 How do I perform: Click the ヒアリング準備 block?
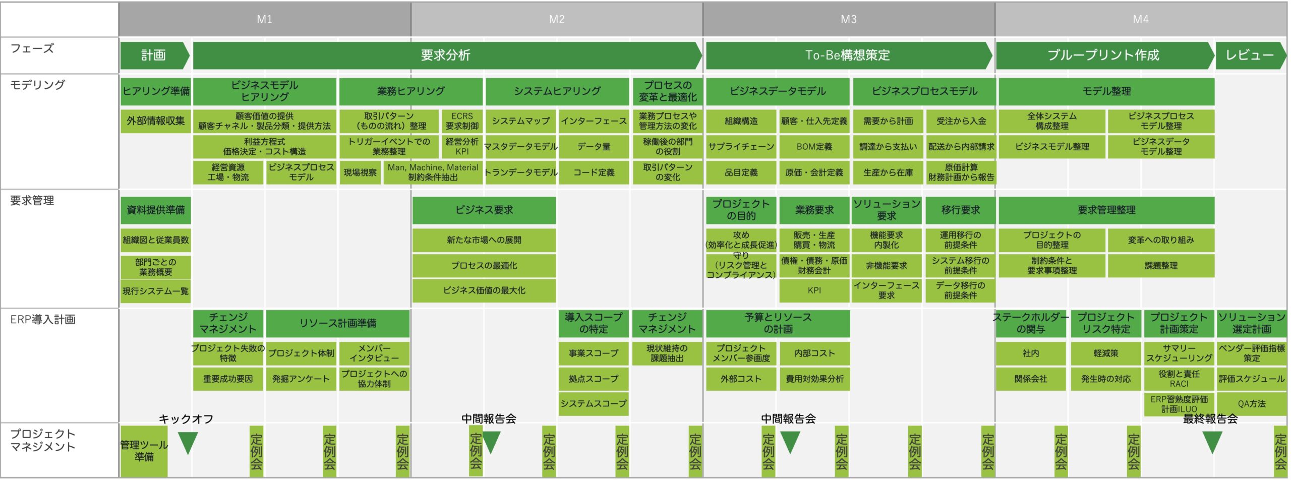(x=156, y=91)
